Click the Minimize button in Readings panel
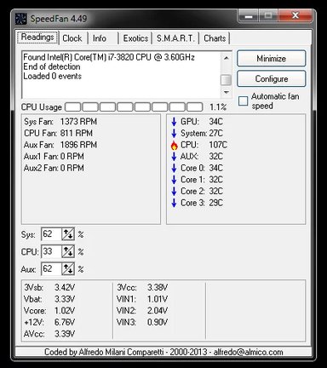Image resolution: width=327 pixels, height=368 pixels. point(272,59)
